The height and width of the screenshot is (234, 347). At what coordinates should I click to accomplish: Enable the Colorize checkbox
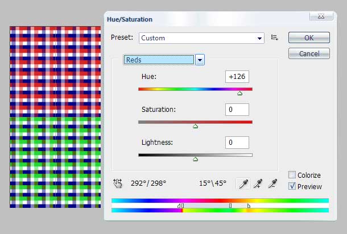coord(292,175)
